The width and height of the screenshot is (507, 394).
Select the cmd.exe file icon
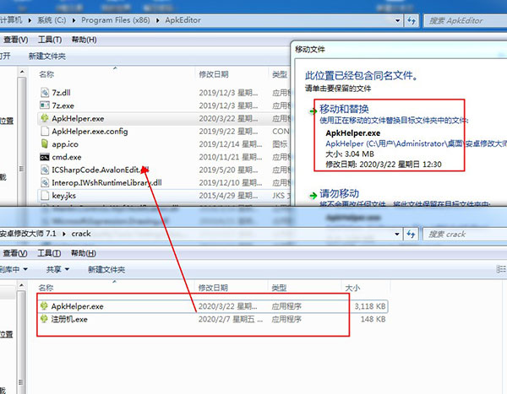(44, 157)
